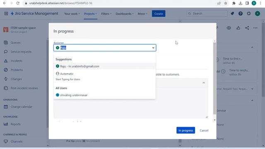Open the Chrome profile avatar

click(254, 3)
